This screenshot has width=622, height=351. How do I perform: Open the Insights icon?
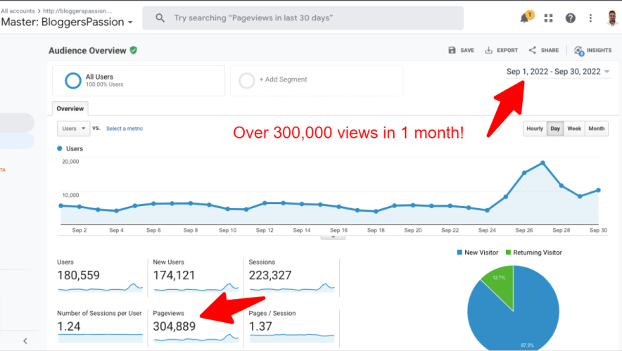pyautogui.click(x=579, y=51)
